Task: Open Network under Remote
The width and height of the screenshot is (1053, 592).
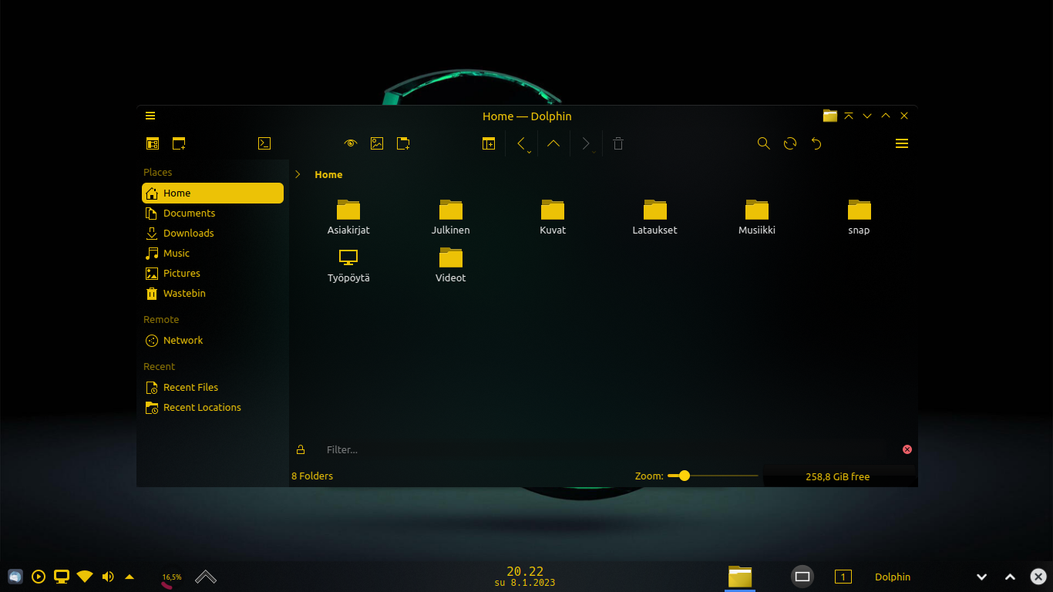Action: (x=213, y=341)
